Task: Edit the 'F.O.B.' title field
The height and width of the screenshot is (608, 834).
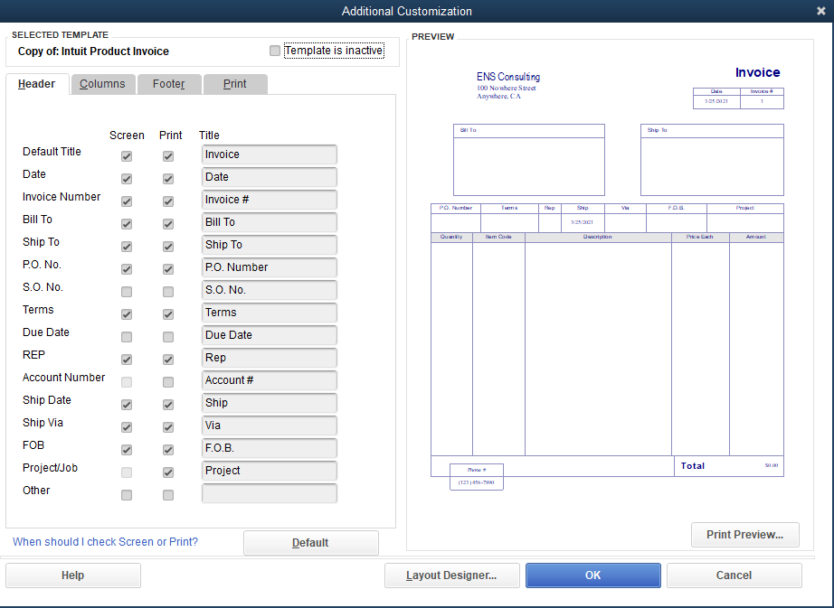Action: click(270, 447)
